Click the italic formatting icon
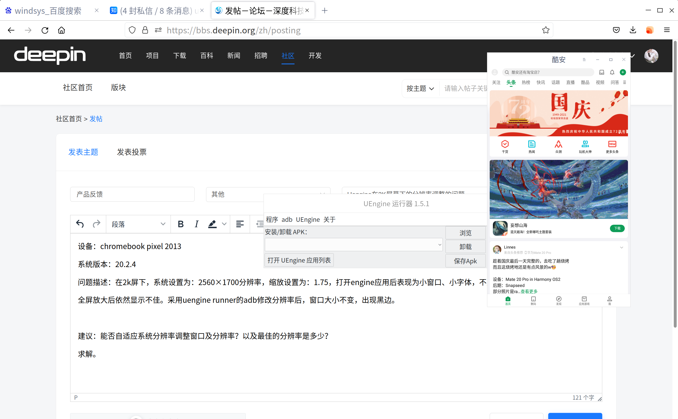This screenshot has height=419, width=678. coord(196,224)
